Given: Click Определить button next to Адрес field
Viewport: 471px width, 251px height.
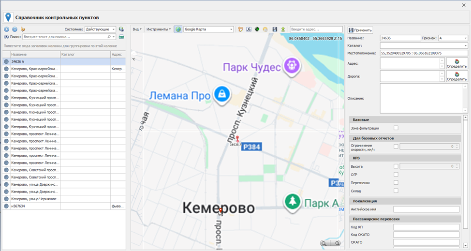Looking at the screenshot, I should pos(456,63).
